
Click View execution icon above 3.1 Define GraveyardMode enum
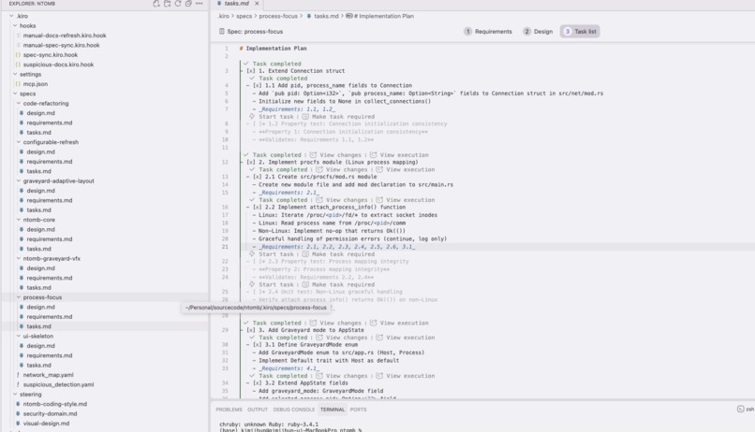379,338
